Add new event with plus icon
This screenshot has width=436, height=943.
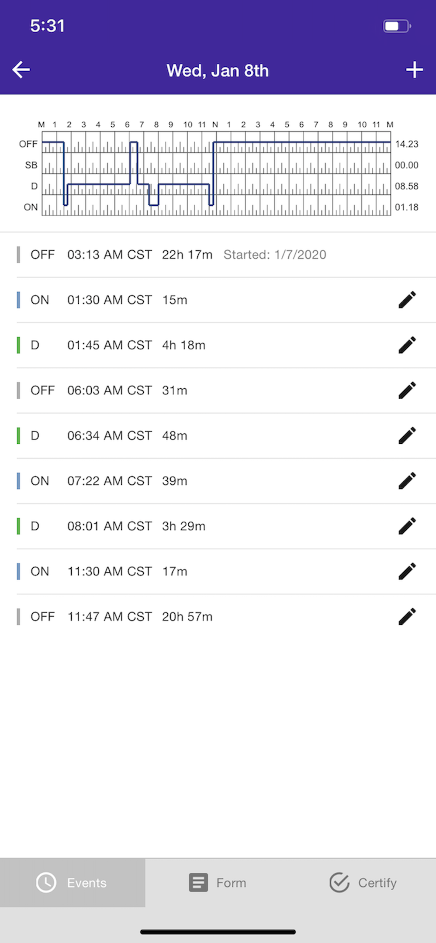[x=414, y=70]
